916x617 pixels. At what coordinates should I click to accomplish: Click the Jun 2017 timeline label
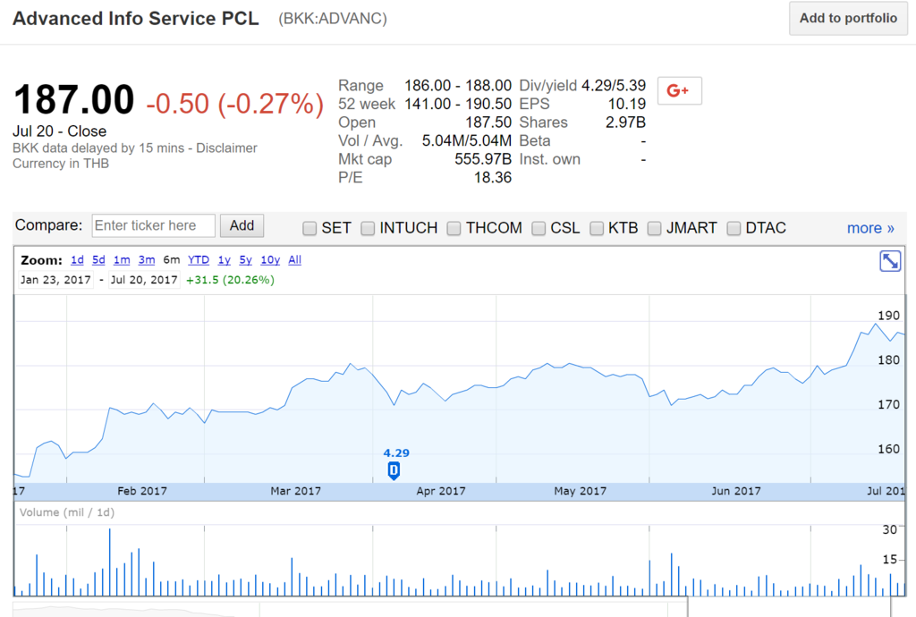(736, 491)
